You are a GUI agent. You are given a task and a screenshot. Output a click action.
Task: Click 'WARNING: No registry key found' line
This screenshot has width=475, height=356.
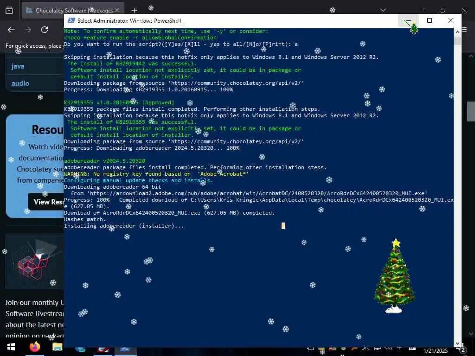point(156,174)
